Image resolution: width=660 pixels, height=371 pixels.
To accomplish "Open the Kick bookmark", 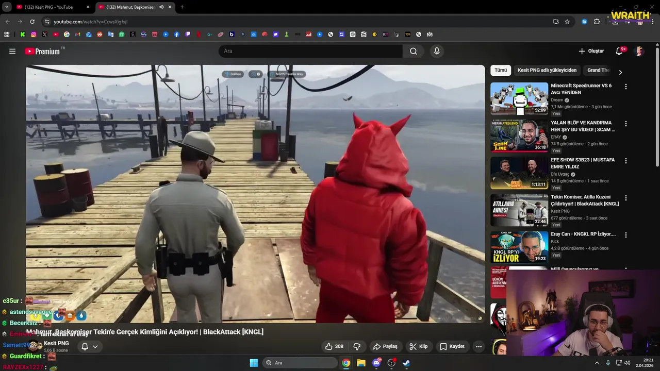I will coord(23,35).
